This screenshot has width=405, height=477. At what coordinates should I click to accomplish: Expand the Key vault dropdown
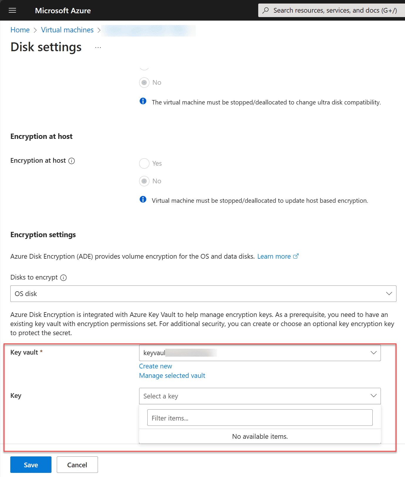[260, 353]
